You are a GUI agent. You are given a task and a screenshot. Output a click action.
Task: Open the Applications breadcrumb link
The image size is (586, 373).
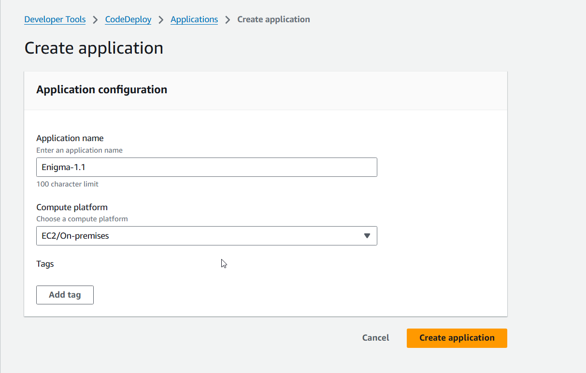194,19
